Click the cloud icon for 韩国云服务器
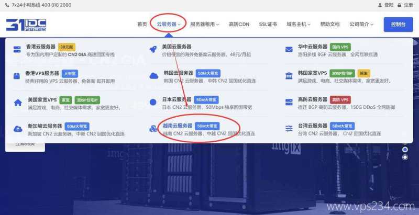419x215 pixels. pos(154,76)
